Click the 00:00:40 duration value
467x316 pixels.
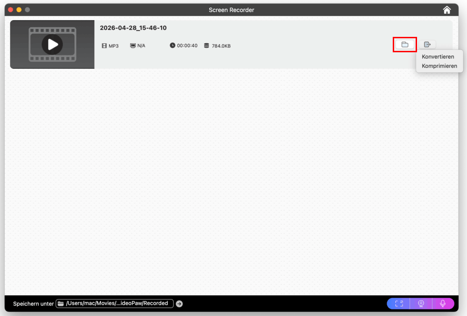point(187,46)
